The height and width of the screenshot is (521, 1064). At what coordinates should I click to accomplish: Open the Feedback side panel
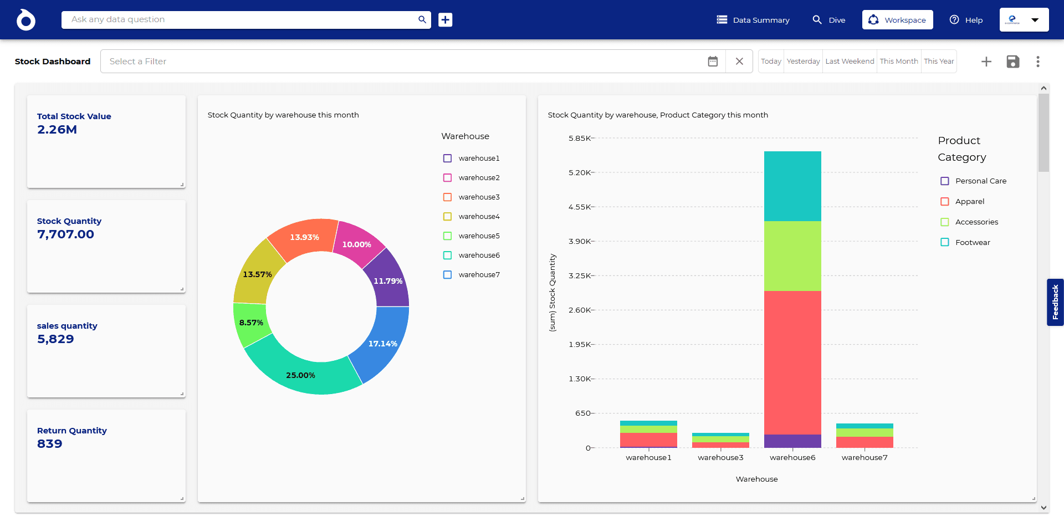tap(1055, 302)
